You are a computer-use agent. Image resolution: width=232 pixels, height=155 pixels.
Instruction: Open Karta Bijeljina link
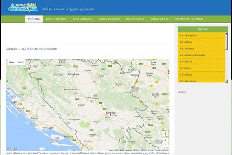coord(201,49)
